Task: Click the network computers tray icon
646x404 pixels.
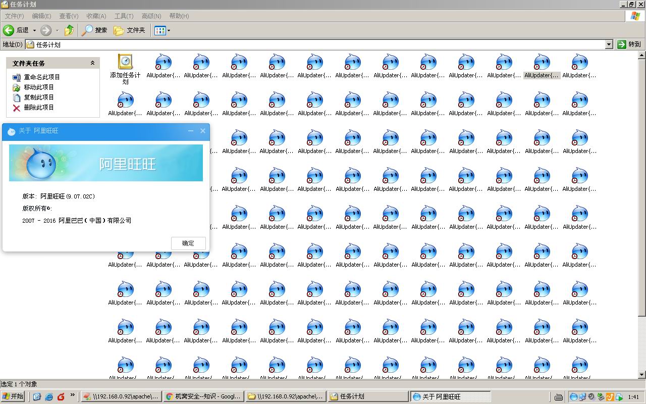Action: [582, 396]
